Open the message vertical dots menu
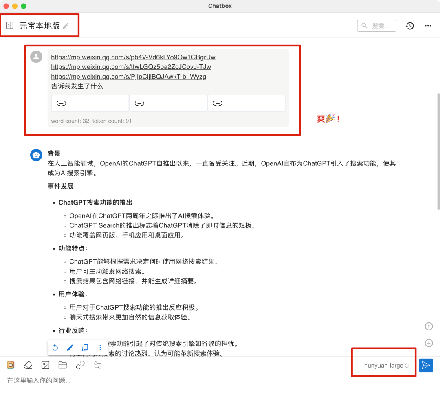 click(100, 348)
